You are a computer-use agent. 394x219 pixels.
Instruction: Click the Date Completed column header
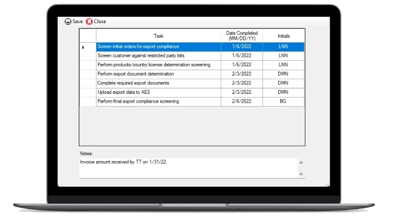(242, 36)
